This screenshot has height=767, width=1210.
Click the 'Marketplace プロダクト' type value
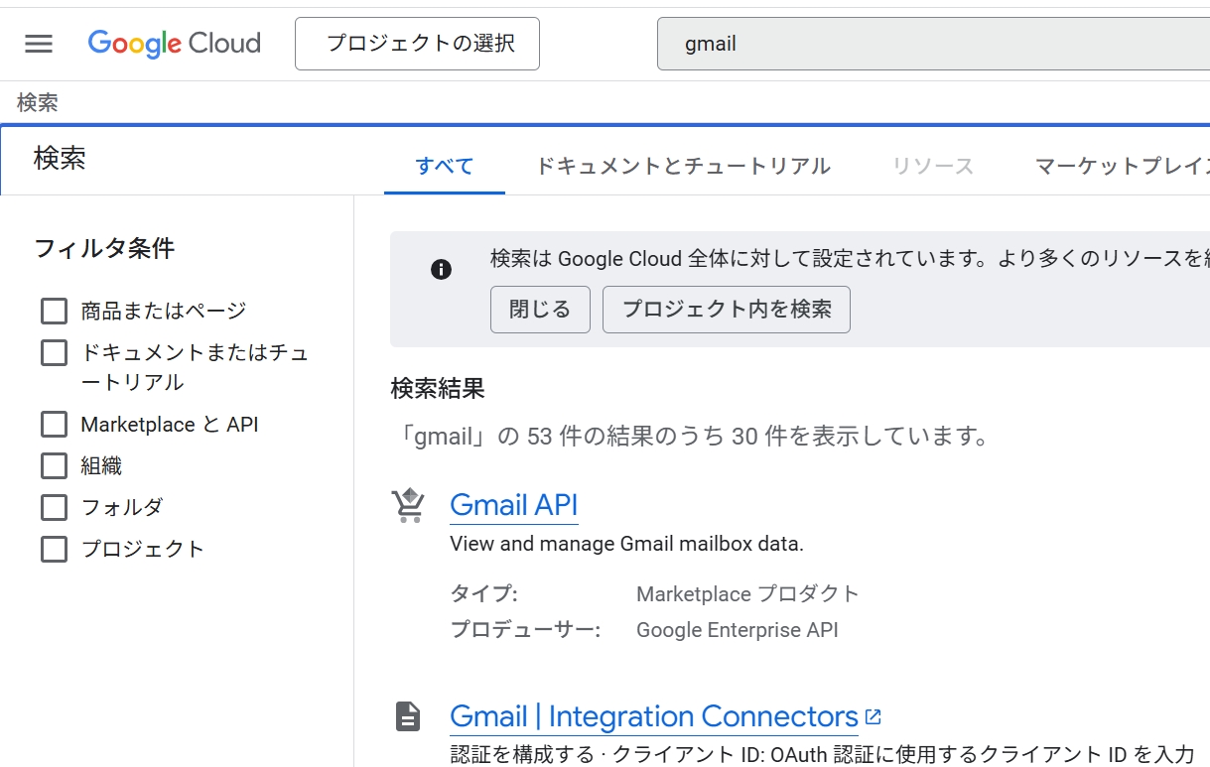[747, 594]
